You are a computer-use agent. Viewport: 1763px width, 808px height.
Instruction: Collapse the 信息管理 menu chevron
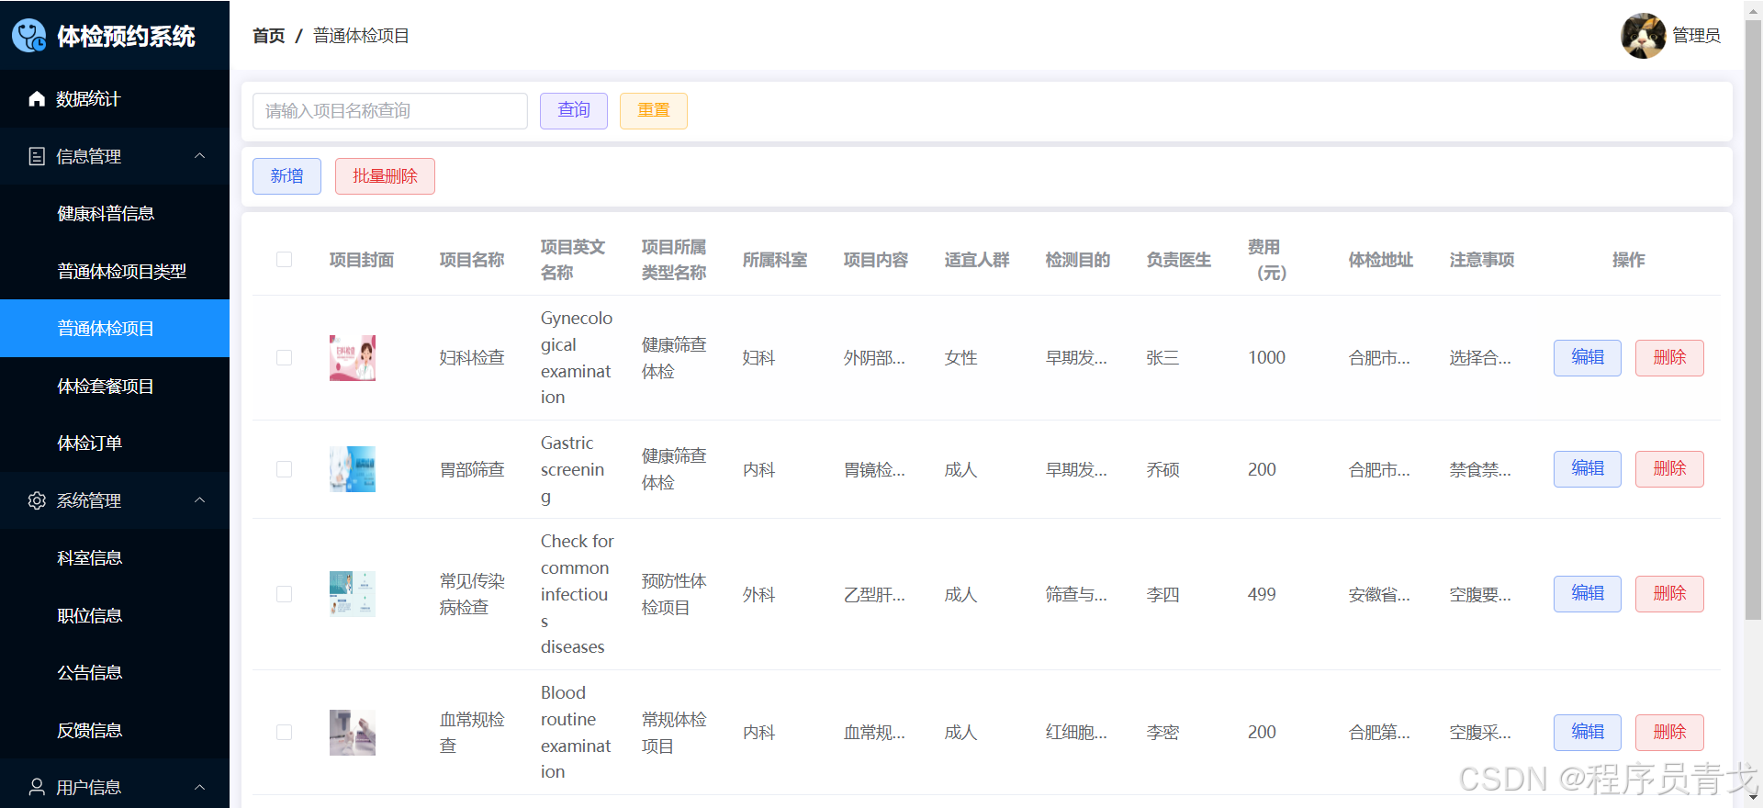click(200, 156)
